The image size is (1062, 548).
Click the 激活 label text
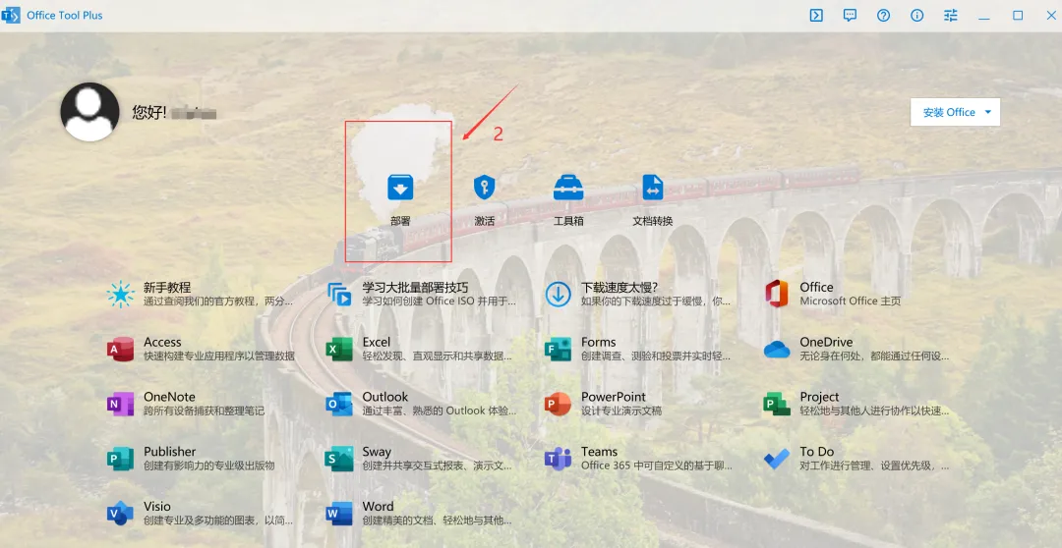click(x=484, y=221)
